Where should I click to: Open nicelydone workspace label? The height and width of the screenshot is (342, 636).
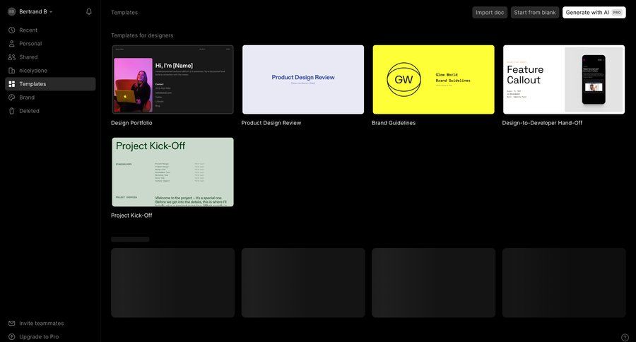(33, 70)
